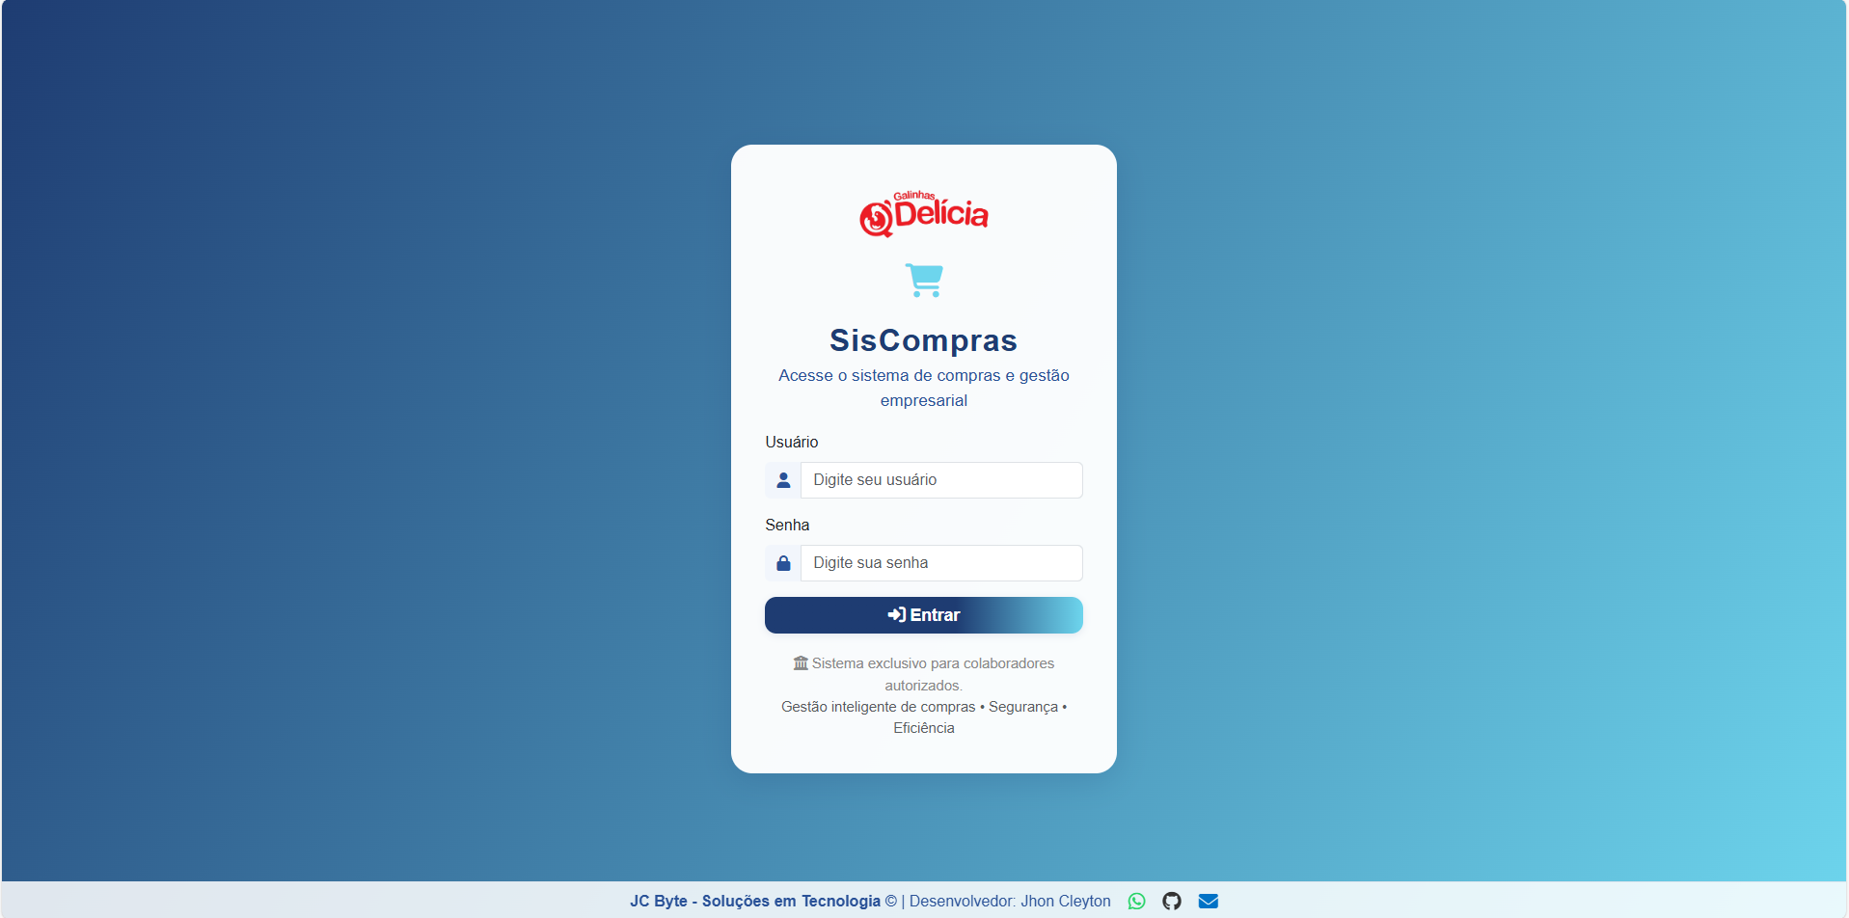The height and width of the screenshot is (918, 1849).
Task: Click the SisCompras heading
Action: [x=923, y=340]
